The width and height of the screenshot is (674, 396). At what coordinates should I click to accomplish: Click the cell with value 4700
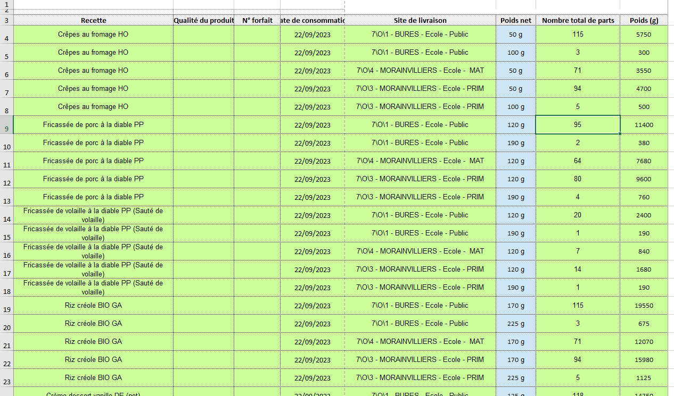[x=644, y=89]
